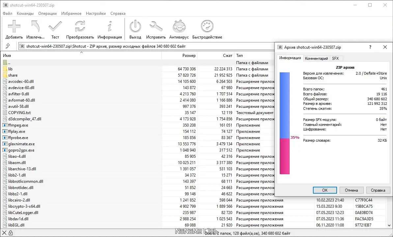The width and height of the screenshot is (393, 237).
Task: Open the Файл menu
Action: (x=8, y=13)
